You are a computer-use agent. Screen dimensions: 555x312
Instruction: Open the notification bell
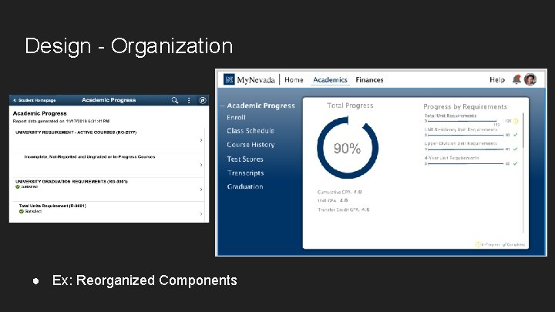(x=516, y=79)
